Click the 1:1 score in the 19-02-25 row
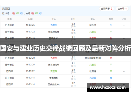Screen dimensions: 131x94 [x=73, y=63]
